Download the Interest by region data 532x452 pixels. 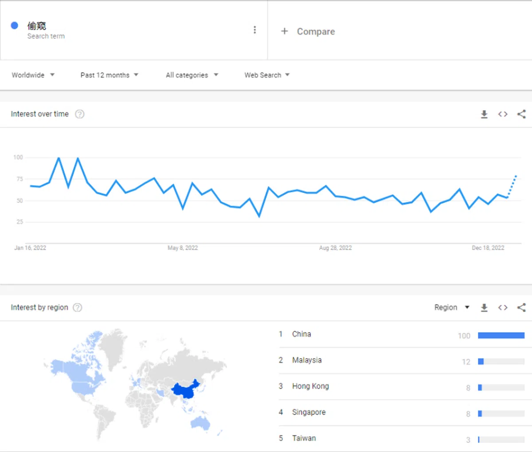point(484,307)
